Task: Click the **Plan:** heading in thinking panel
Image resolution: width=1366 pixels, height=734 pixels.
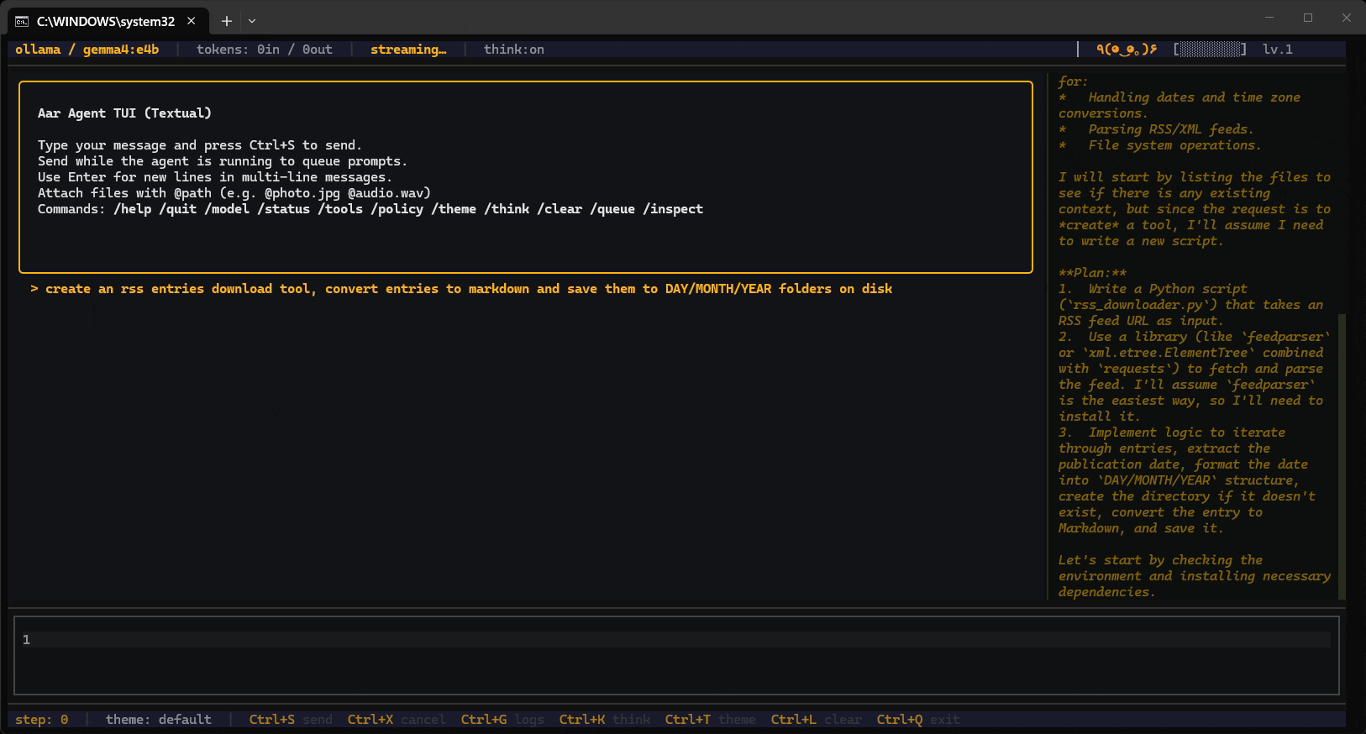Action: click(1092, 273)
